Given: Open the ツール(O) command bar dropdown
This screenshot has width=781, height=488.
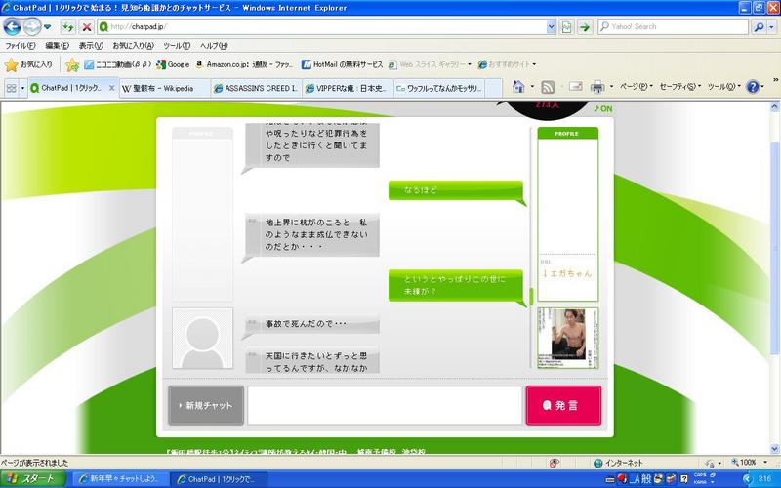Looking at the screenshot, I should [723, 87].
